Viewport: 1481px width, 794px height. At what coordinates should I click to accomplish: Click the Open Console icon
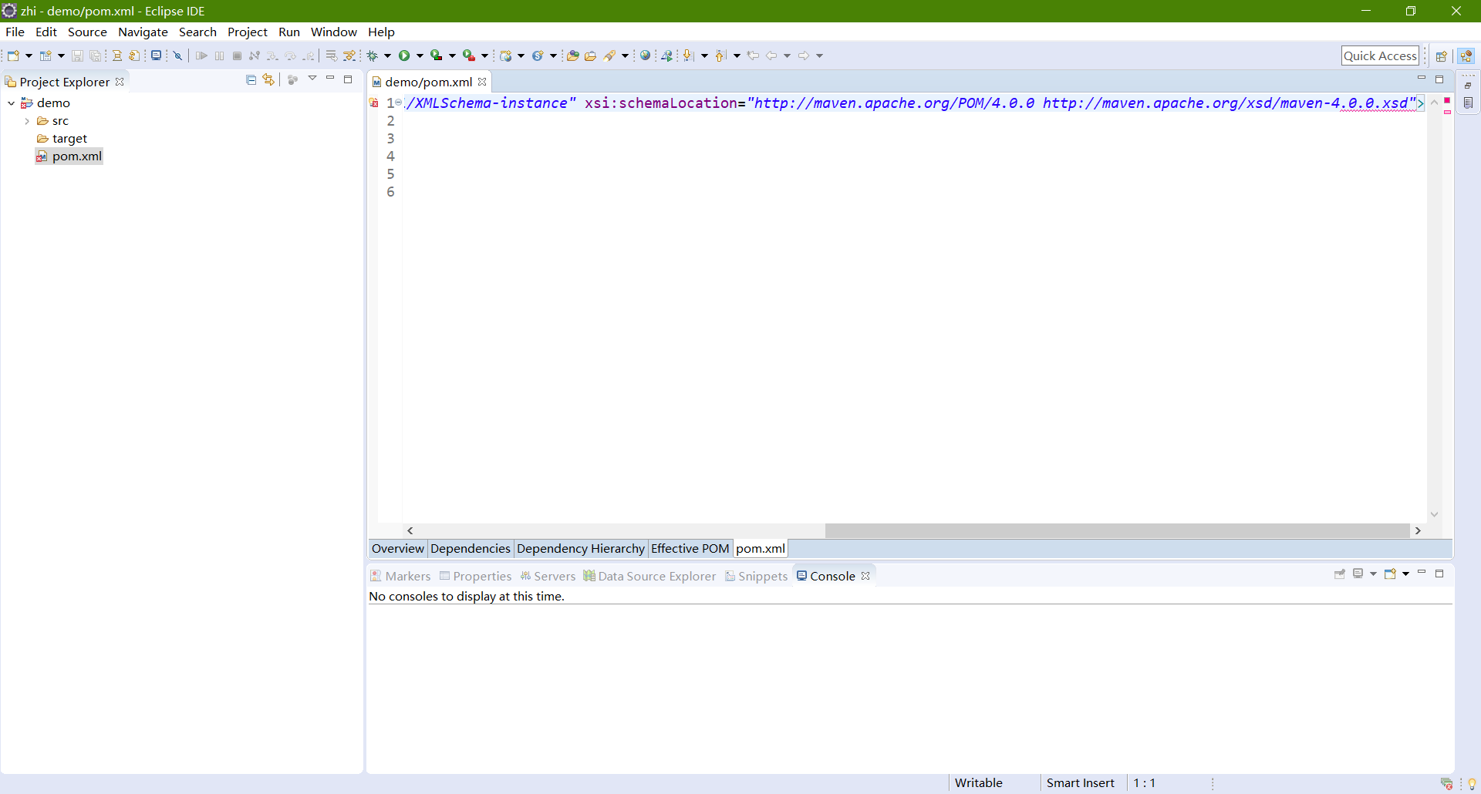pos(1390,574)
